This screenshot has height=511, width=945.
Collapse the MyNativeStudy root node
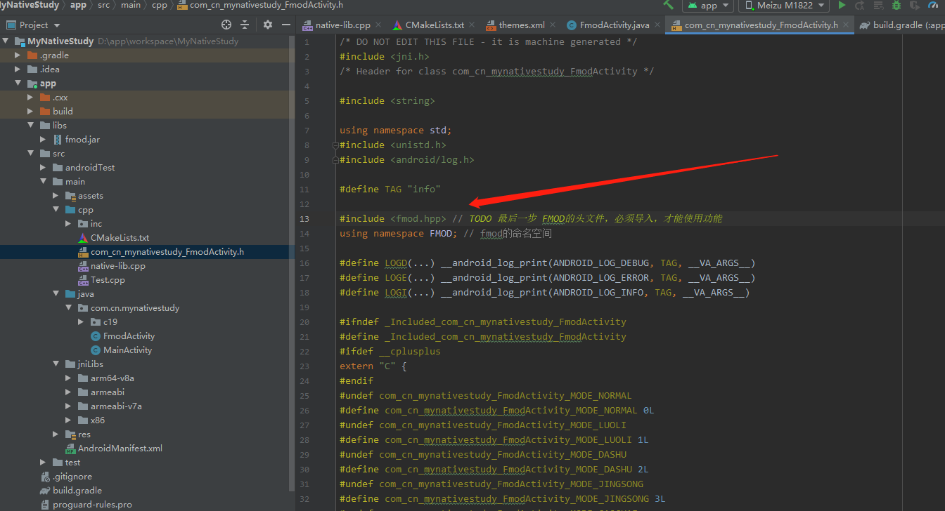(x=6, y=41)
